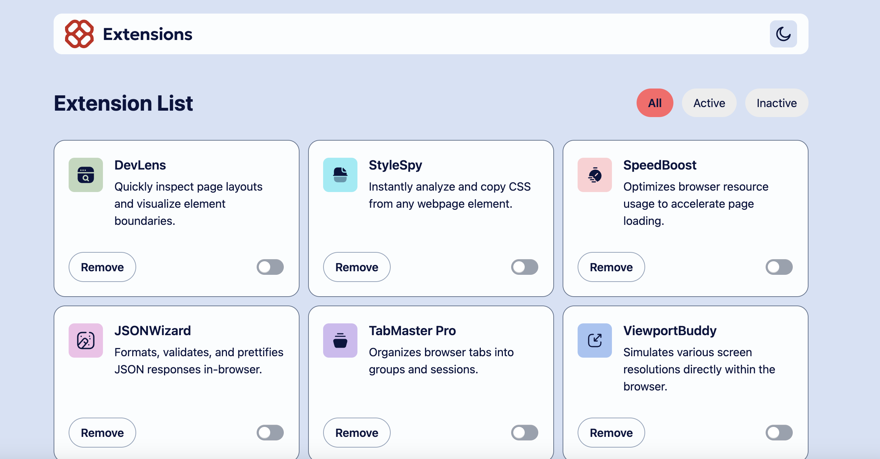Click the ViewportBuddy resize icon
The height and width of the screenshot is (459, 880).
point(595,341)
